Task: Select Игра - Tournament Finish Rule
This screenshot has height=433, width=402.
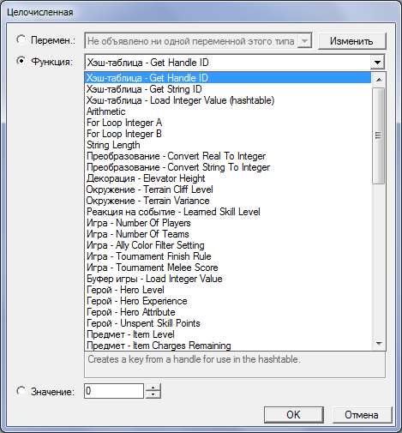Action: 228,256
